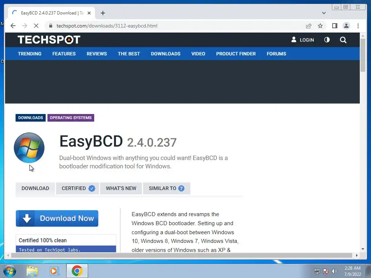Viewport: 371px width, 278px height.
Task: Click the scroll down arrow
Action: [x=363, y=249]
